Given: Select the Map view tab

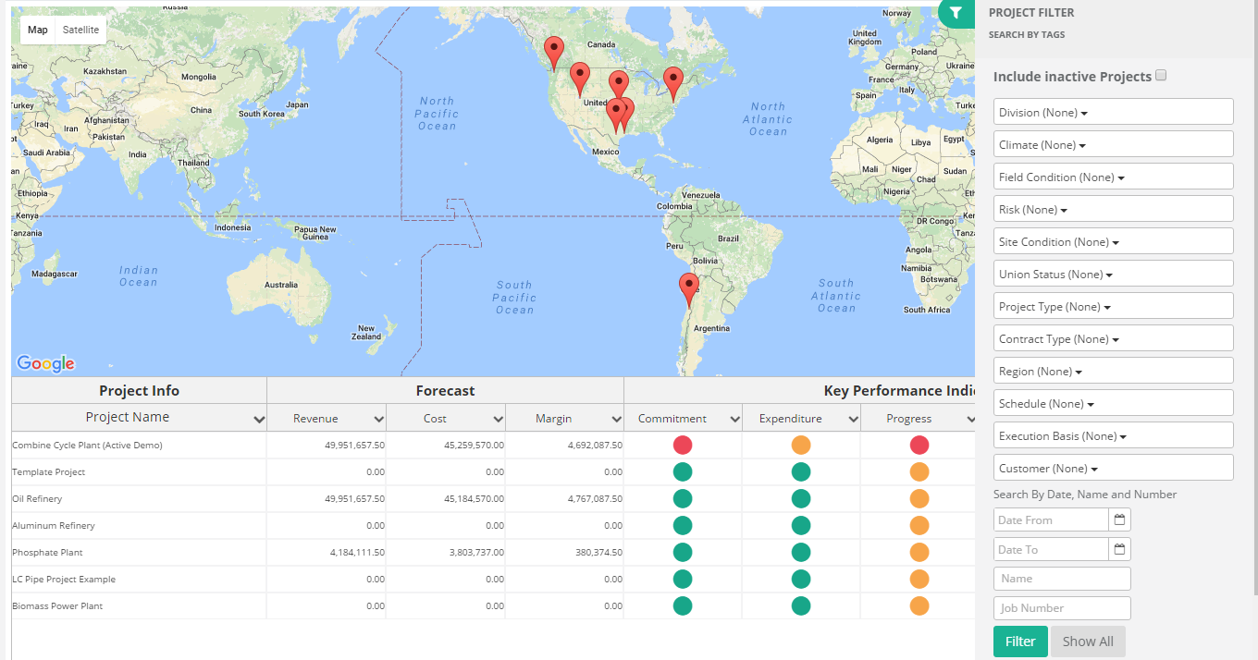Looking at the screenshot, I should pyautogui.click(x=37, y=30).
